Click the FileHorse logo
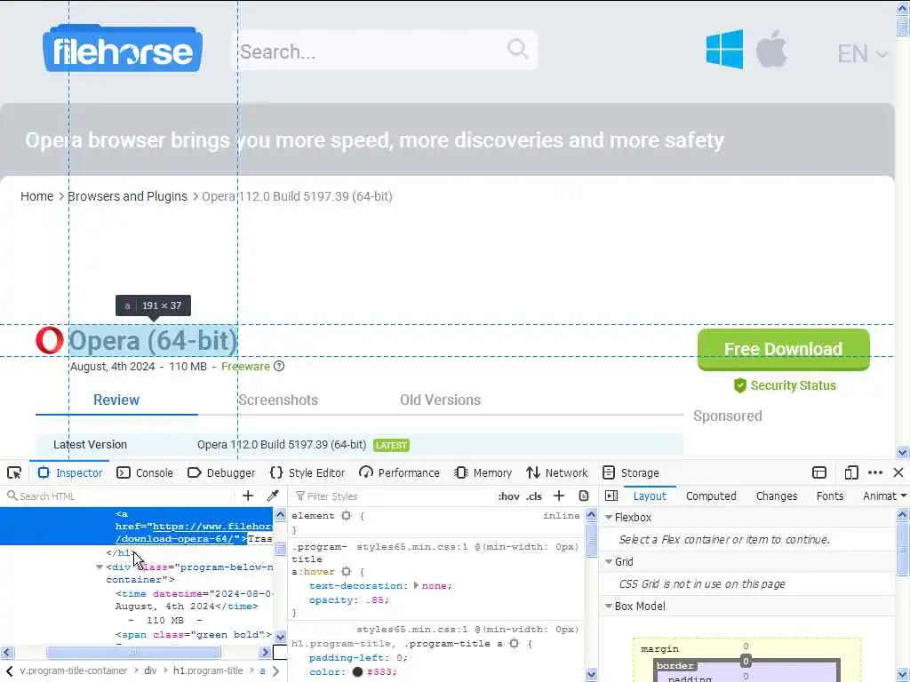This screenshot has height=682, width=910. point(123,49)
